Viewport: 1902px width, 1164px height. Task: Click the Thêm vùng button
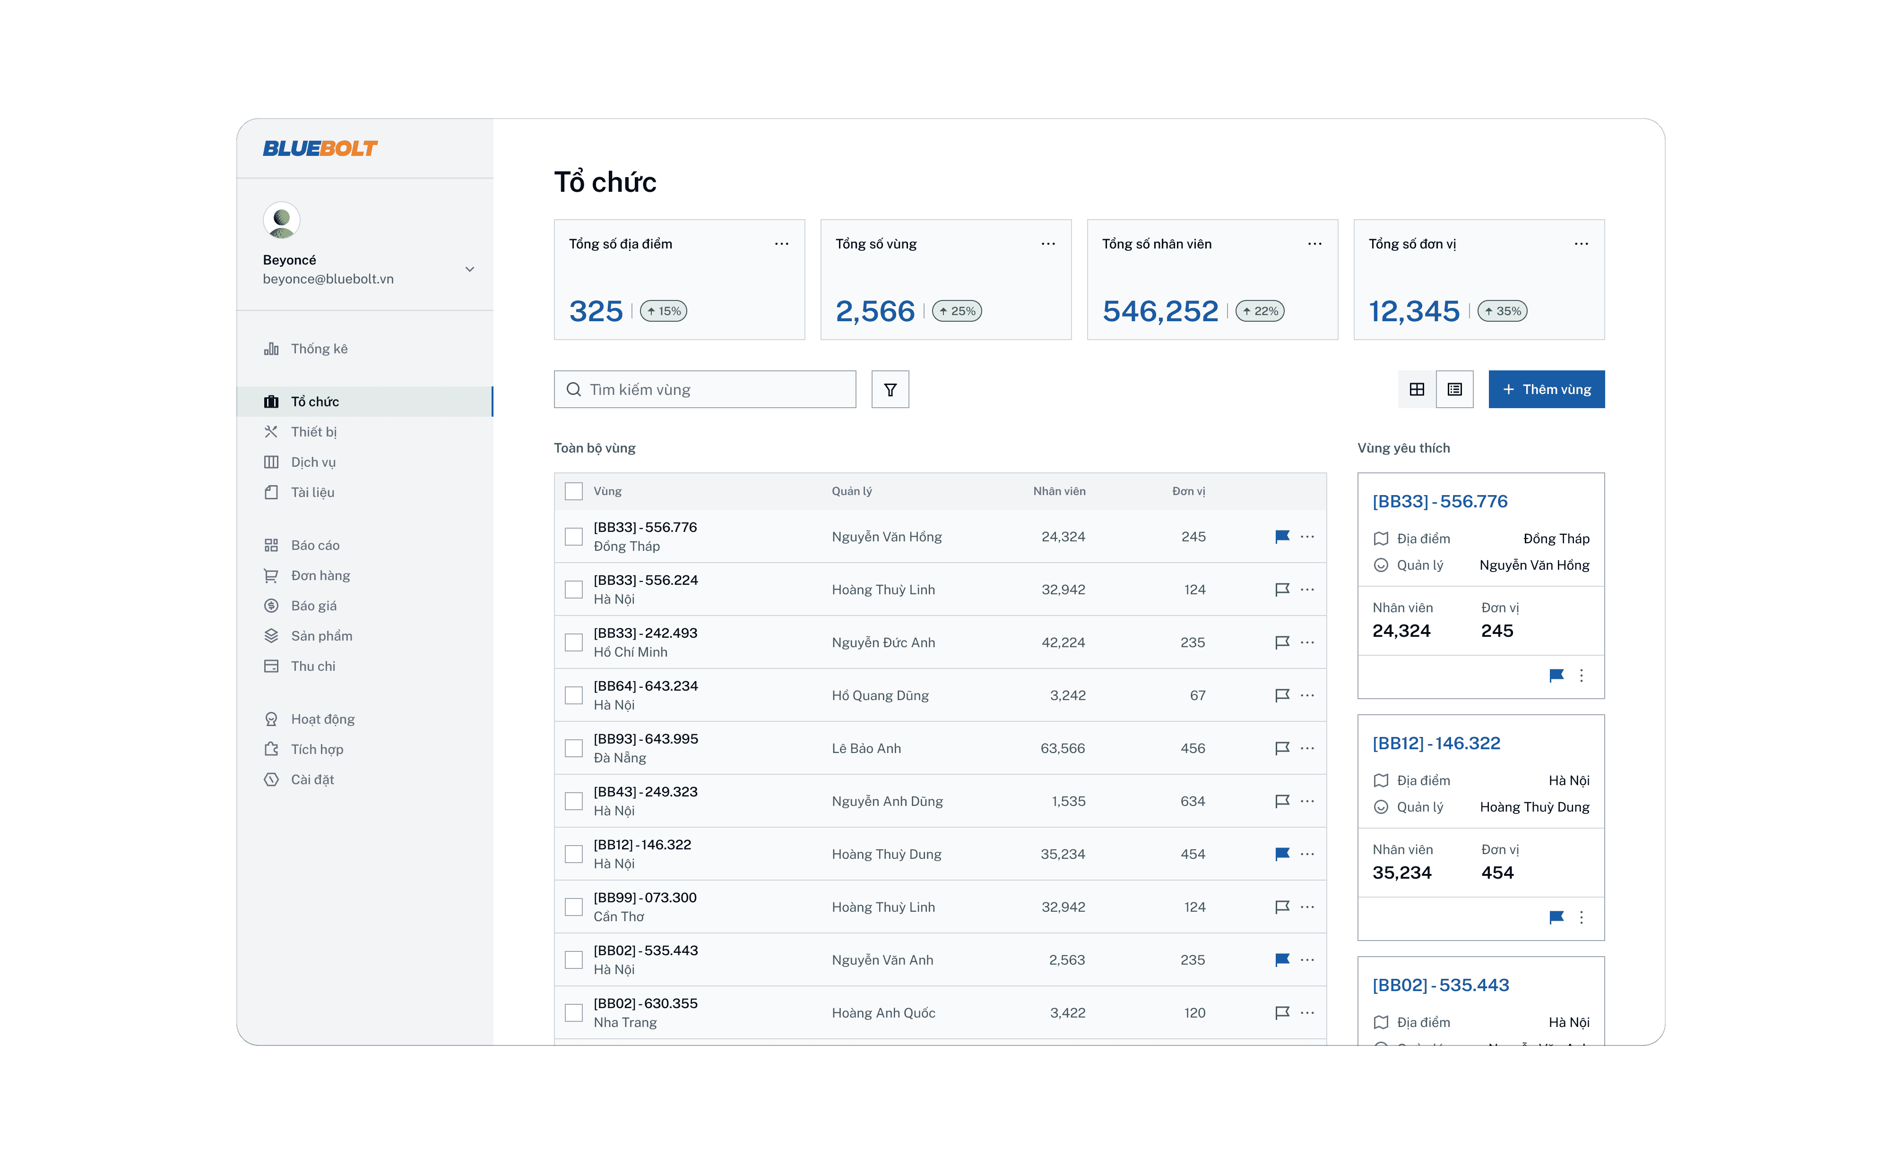coord(1546,390)
